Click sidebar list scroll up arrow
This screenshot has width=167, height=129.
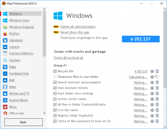[44, 9]
